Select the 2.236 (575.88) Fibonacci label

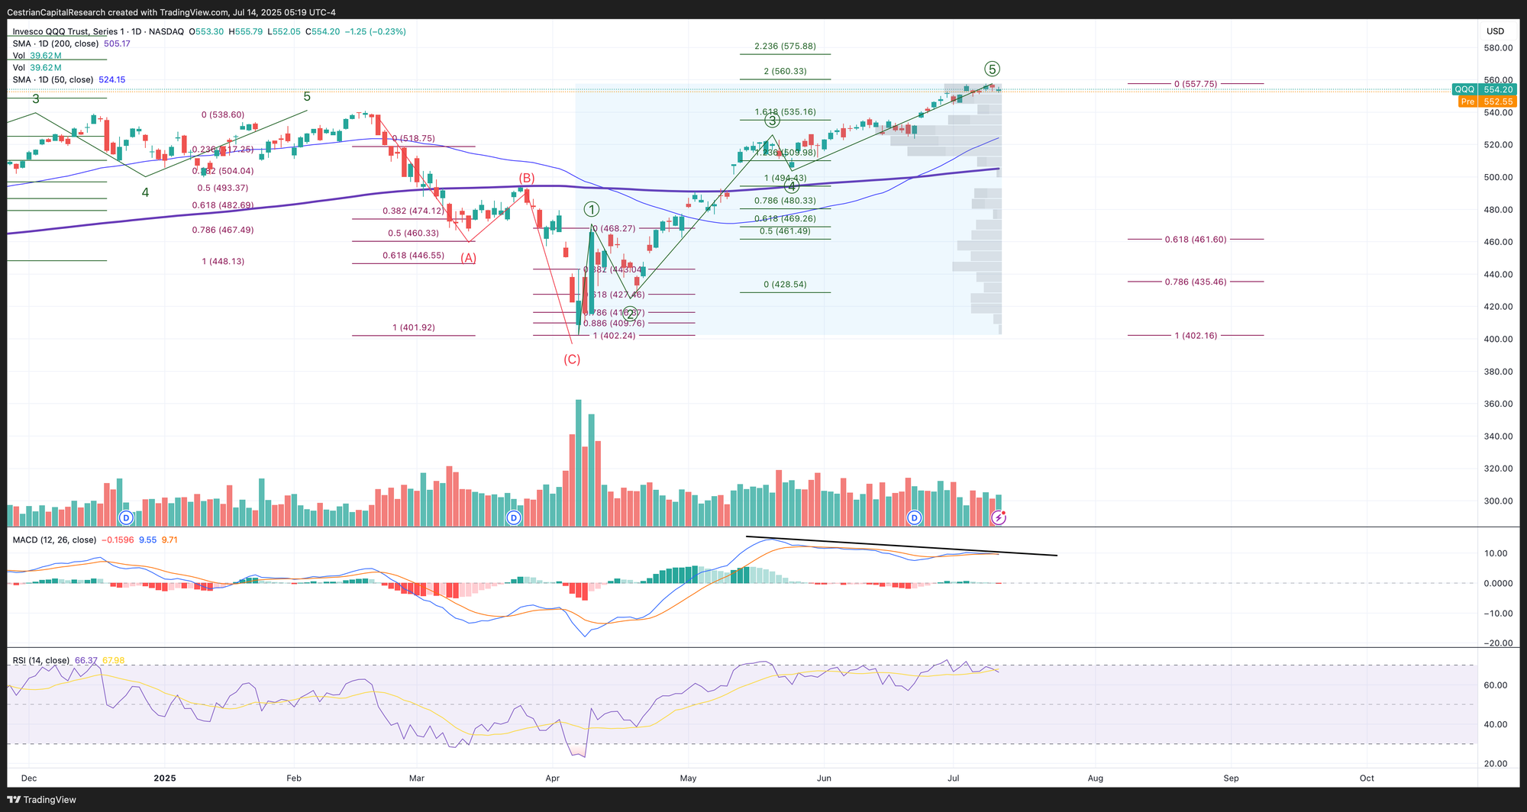click(785, 47)
